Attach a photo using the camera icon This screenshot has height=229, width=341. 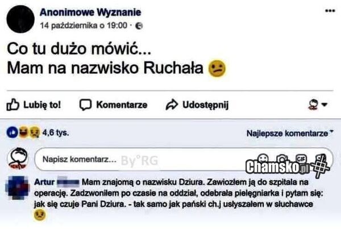pos(282,159)
